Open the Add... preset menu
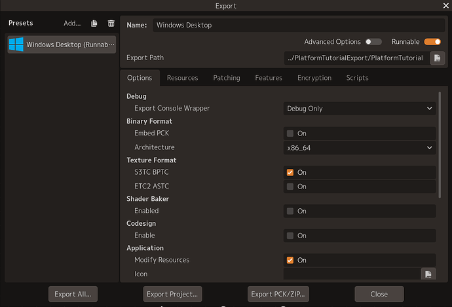This screenshot has height=307, width=452. click(72, 24)
